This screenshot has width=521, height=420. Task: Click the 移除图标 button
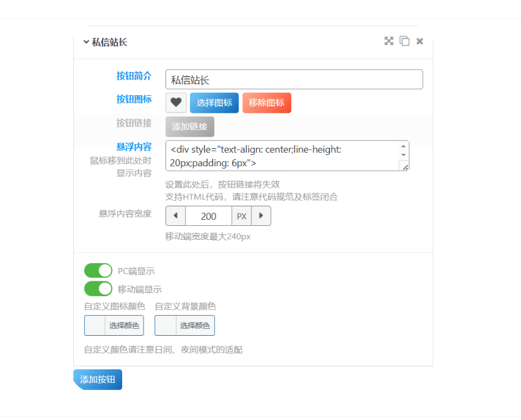click(267, 103)
